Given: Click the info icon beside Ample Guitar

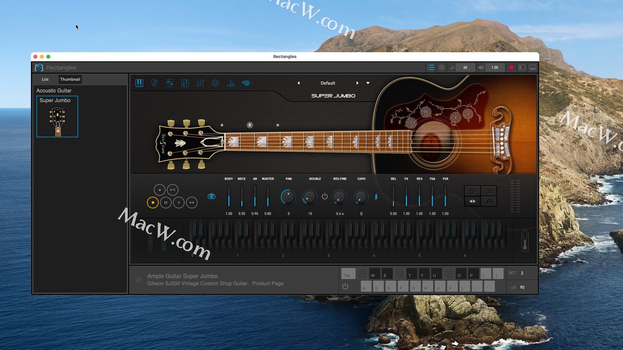Looking at the screenshot, I should click(138, 279).
